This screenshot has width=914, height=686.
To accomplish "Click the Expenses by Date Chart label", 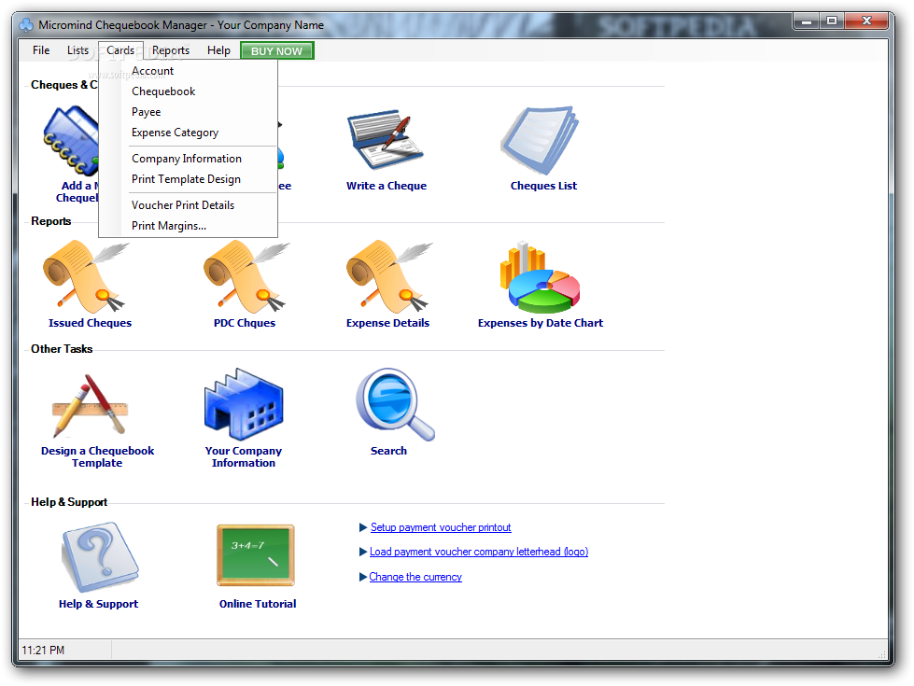I will point(541,323).
